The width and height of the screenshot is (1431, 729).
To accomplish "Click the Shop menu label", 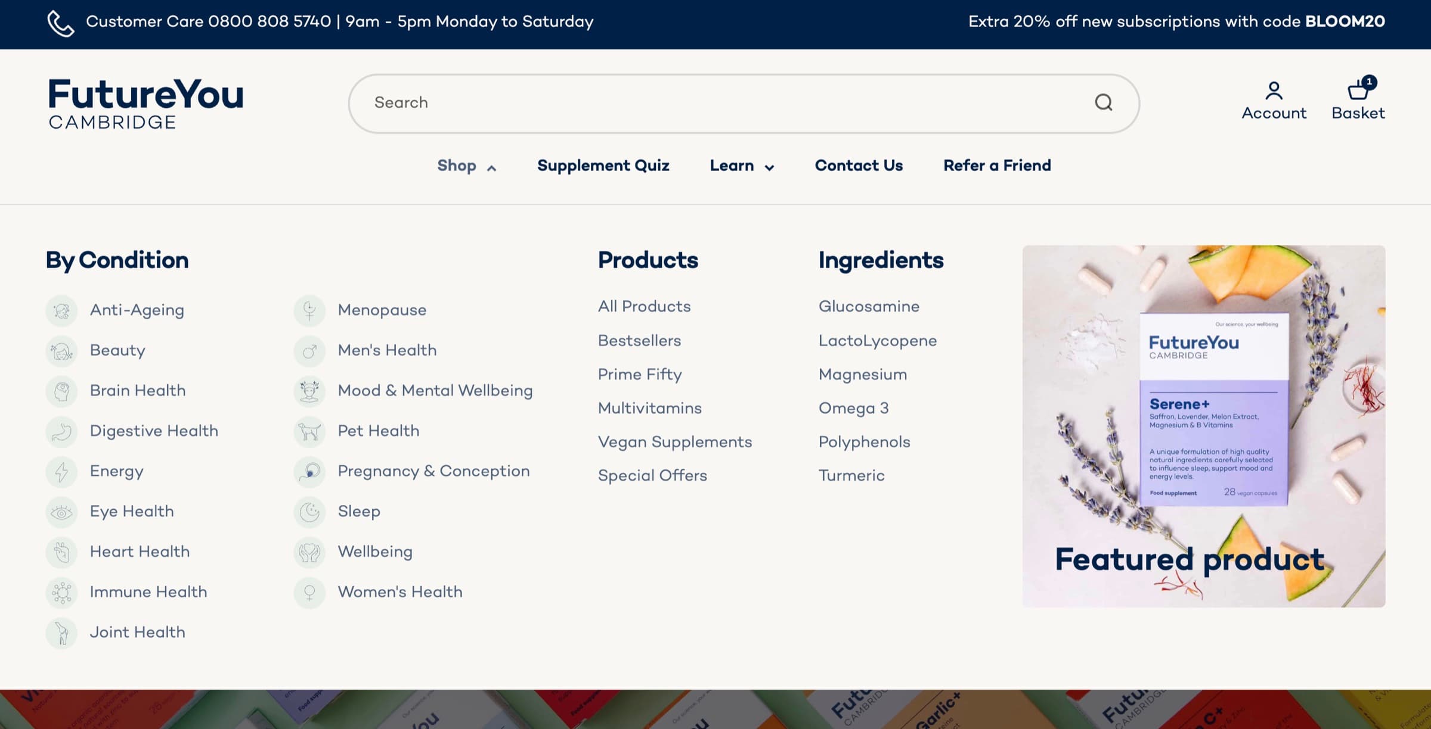I will tap(457, 166).
